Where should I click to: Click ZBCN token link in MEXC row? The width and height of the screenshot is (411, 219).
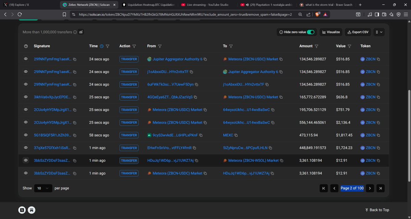(x=371, y=135)
